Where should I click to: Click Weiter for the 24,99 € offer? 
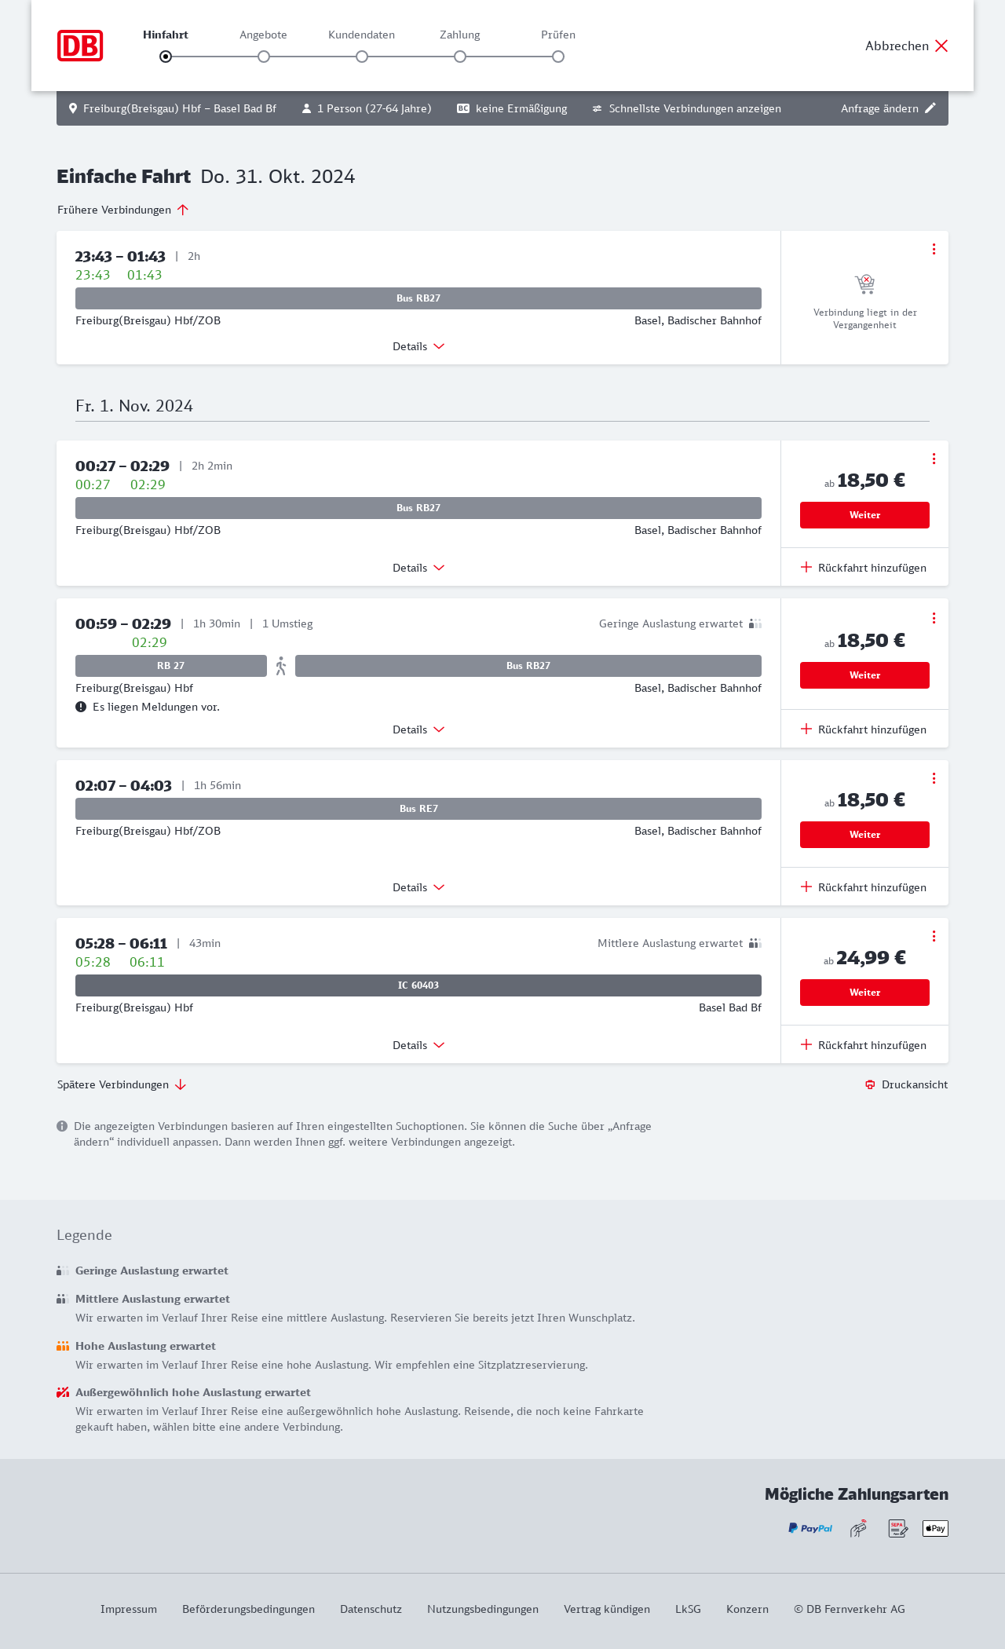click(864, 993)
